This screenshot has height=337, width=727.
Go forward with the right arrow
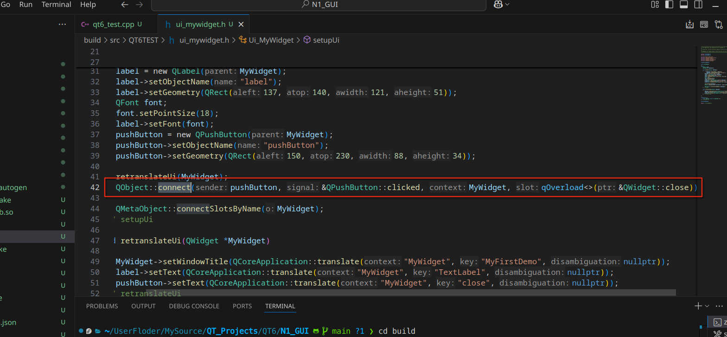tap(139, 5)
